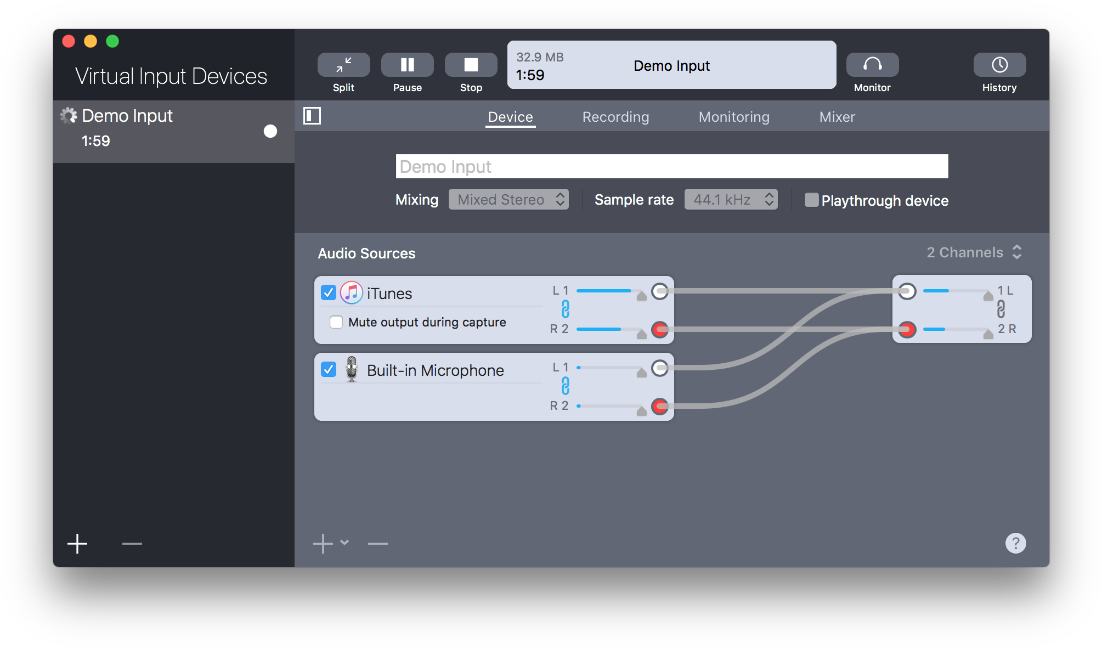Toggle the sidebar panel icon
Viewport: 1102px width, 648px height.
pyautogui.click(x=312, y=116)
